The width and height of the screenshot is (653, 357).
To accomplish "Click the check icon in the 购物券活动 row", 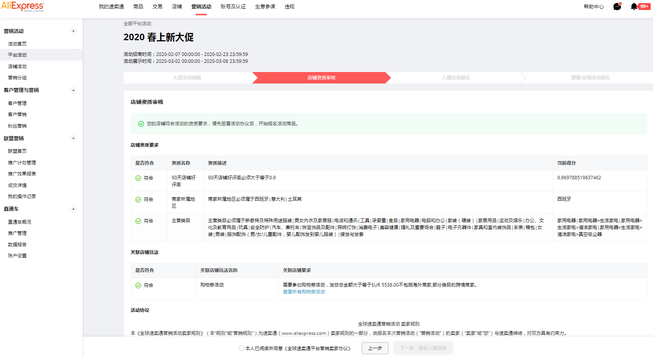I will pyautogui.click(x=138, y=285).
